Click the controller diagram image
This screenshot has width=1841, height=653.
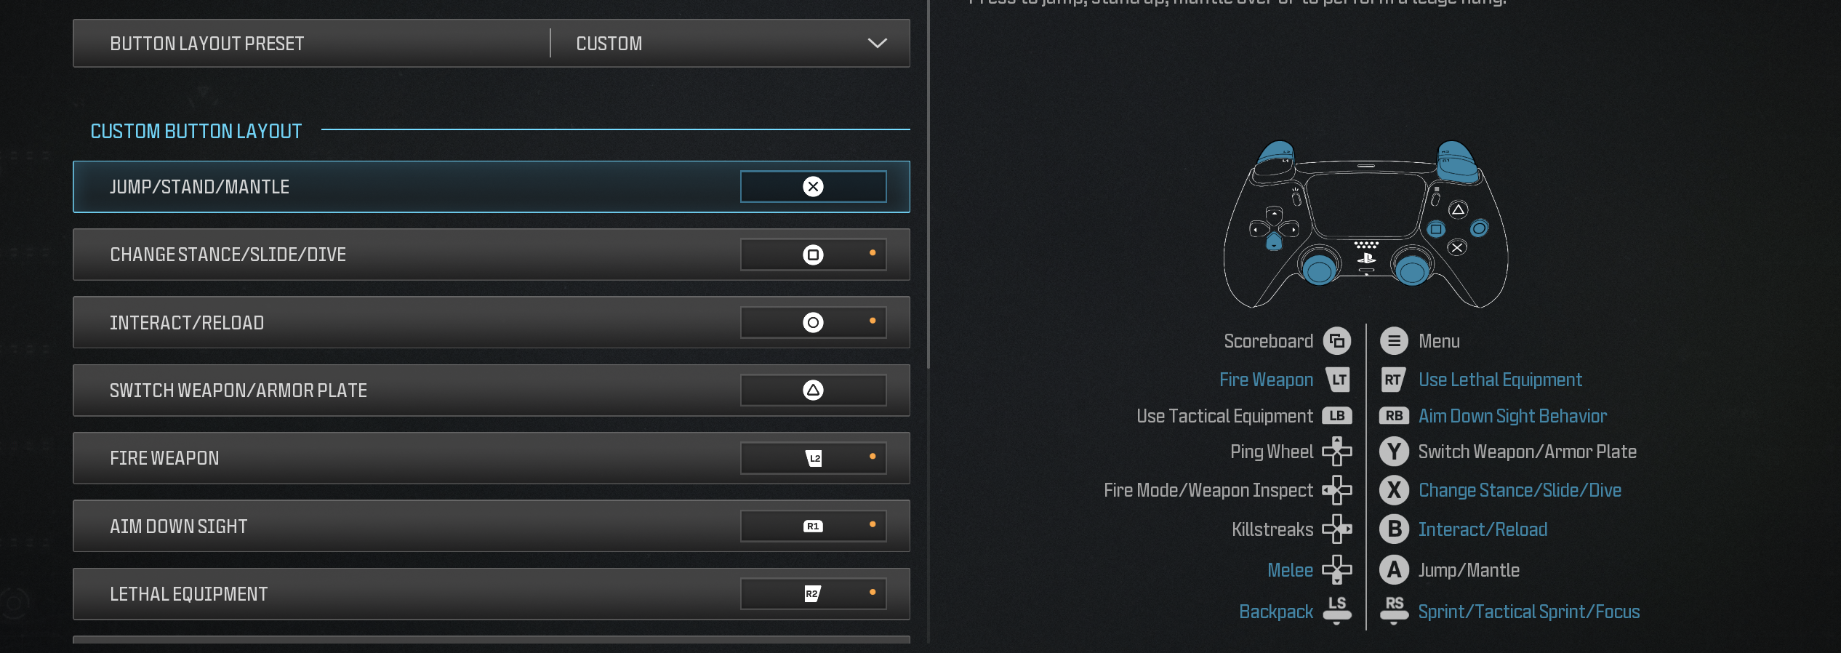tap(1365, 225)
